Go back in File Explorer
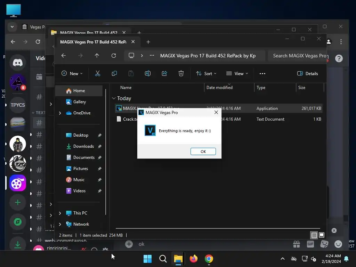This screenshot has width=356, height=267. [64, 56]
